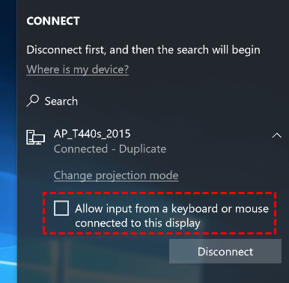Click the magnifying glass search icon
This screenshot has height=283, width=289.
[x=33, y=101]
